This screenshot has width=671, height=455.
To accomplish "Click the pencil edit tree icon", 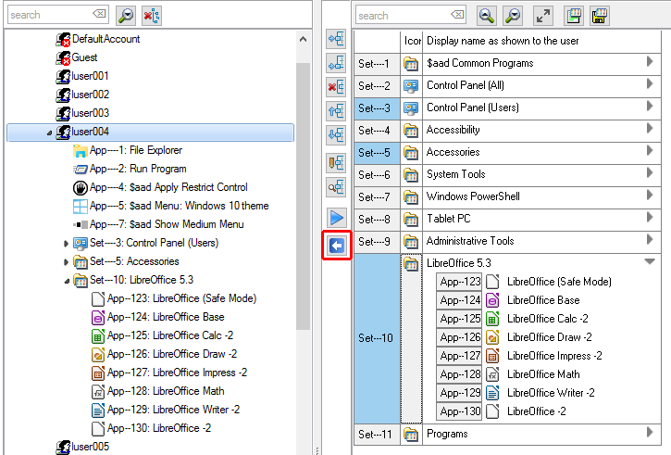I will (336, 164).
